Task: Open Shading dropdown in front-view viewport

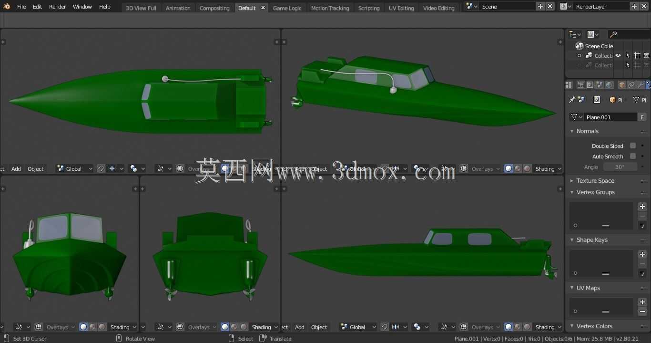Action: 123,327
